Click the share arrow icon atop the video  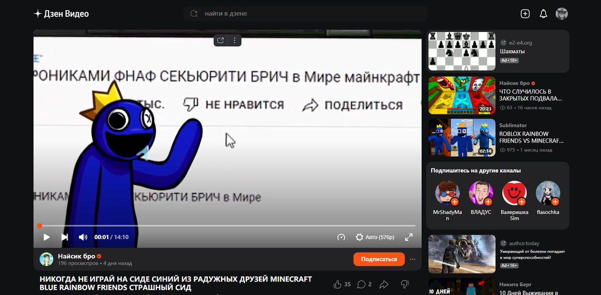tap(220, 40)
